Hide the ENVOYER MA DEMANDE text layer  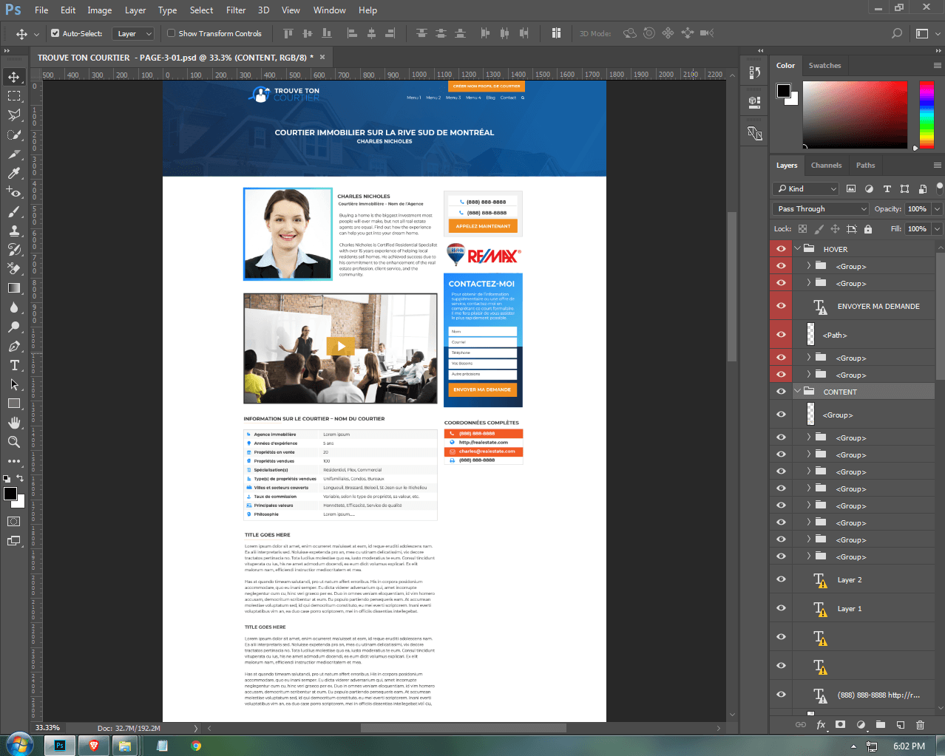click(x=781, y=306)
